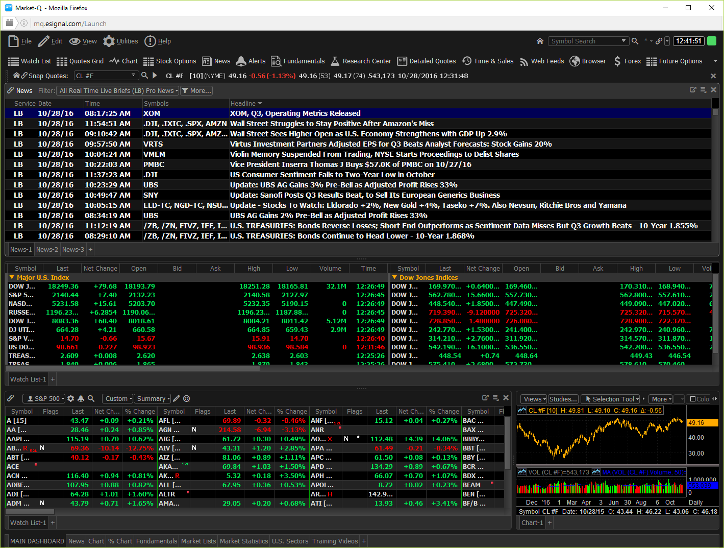Open the Fundamentals tool
Screen dimensions: 724x548
[x=298, y=61]
